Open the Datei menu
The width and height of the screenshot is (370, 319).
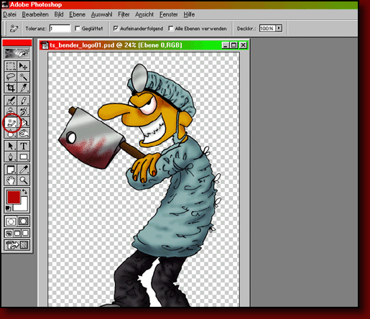(x=9, y=14)
